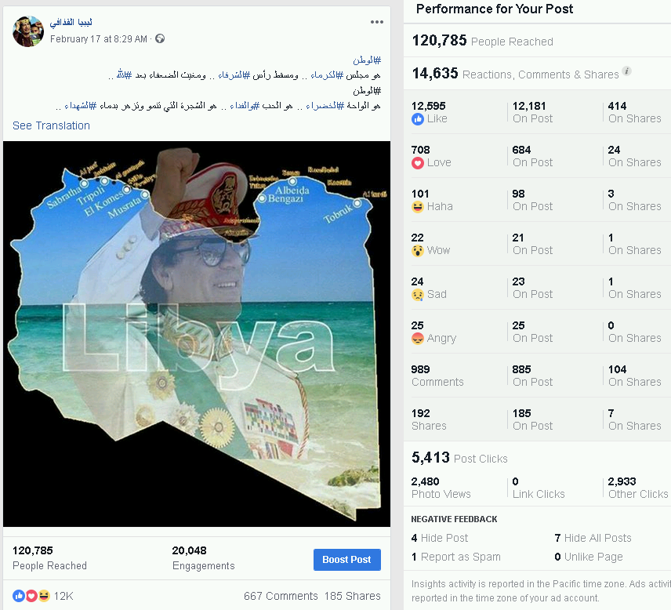Viewport: 671px width, 610px height.
Task: Click the Haha laughing emoji icon
Action: coord(418,207)
